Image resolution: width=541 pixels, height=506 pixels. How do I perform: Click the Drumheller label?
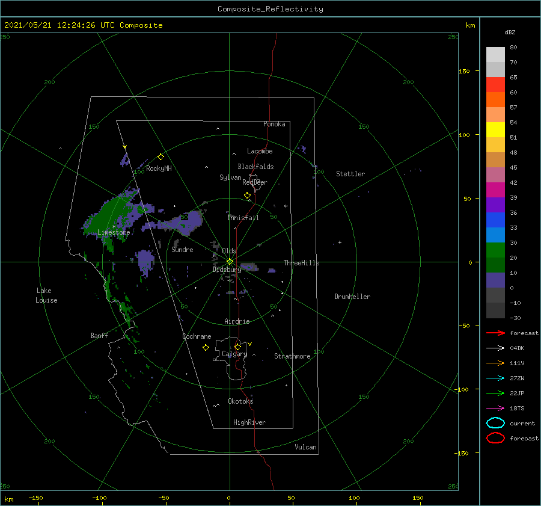(352, 297)
